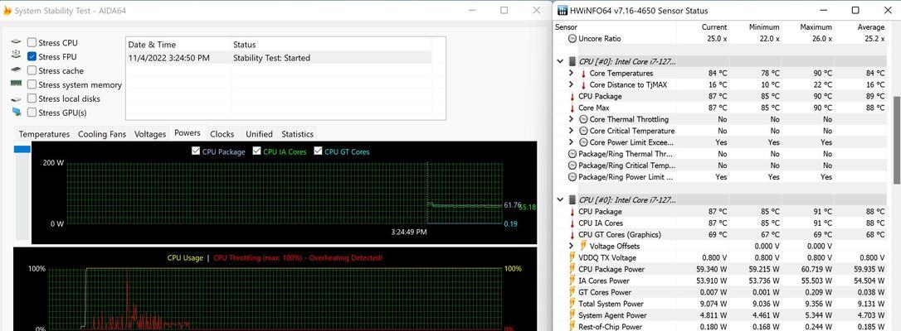Image resolution: width=901 pixels, height=331 pixels.
Task: Click the Maximum column header
Action: [816, 27]
